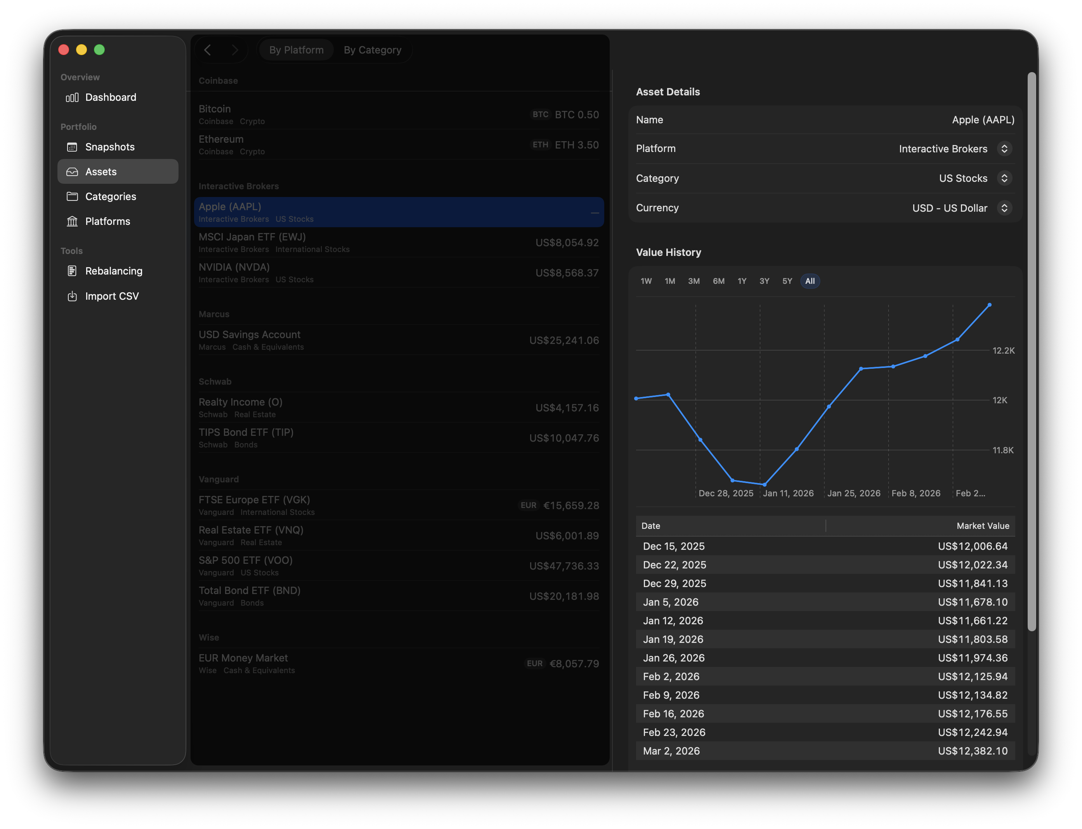Click the All range pill in chart
The width and height of the screenshot is (1082, 829).
pos(810,281)
